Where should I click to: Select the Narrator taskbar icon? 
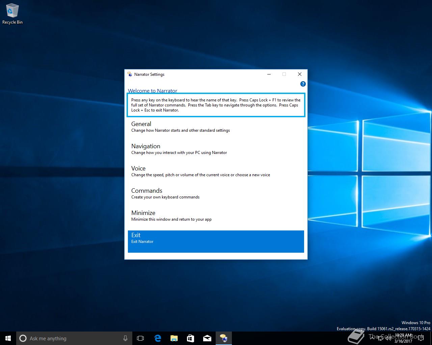[x=223, y=338]
